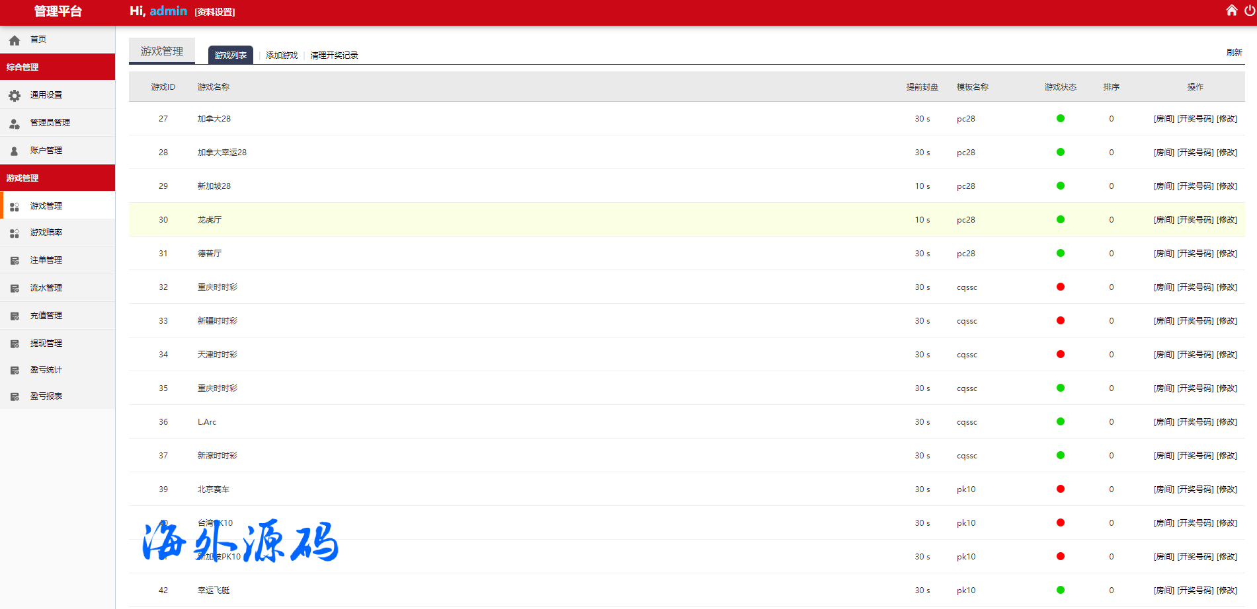Click the users icon beside 管理员管理

click(x=15, y=124)
